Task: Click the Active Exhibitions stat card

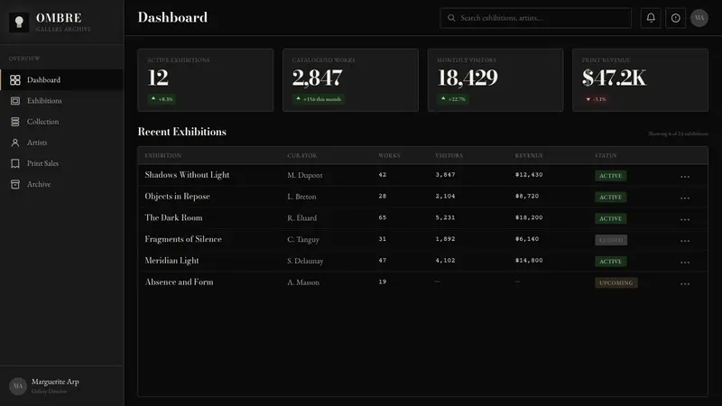Action: [206, 80]
